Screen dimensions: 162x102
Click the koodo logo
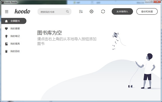point(22,11)
